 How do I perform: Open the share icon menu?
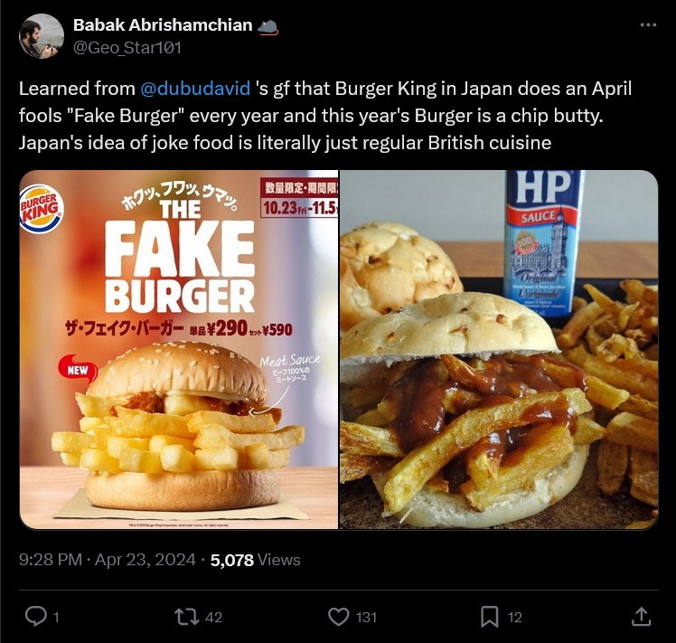pyautogui.click(x=641, y=617)
